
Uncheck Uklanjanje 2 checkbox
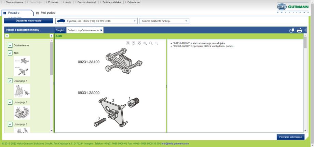[x=10, y=102]
